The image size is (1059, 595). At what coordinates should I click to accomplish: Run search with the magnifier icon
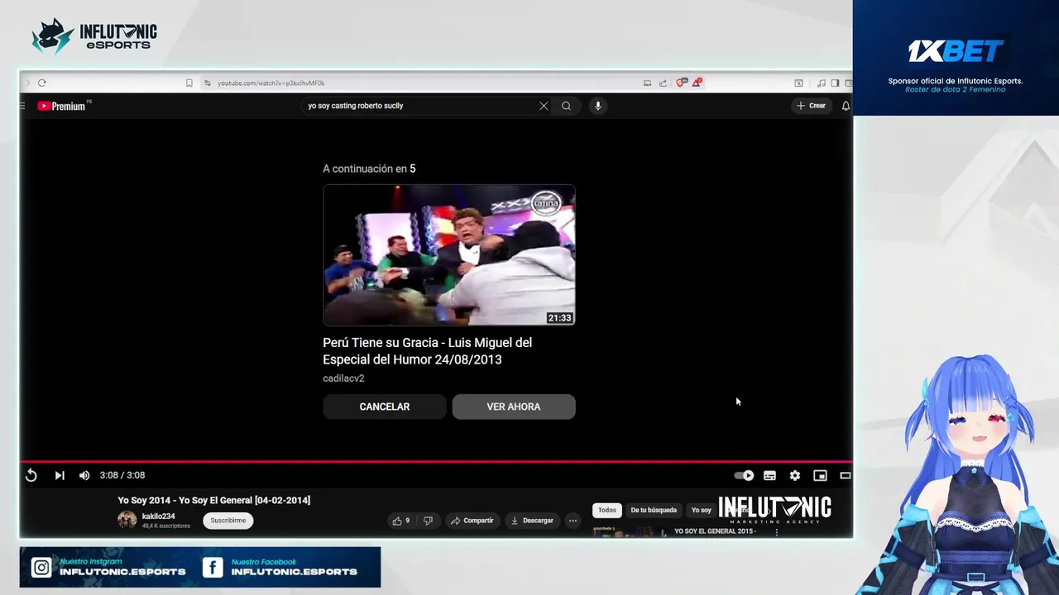pos(566,106)
